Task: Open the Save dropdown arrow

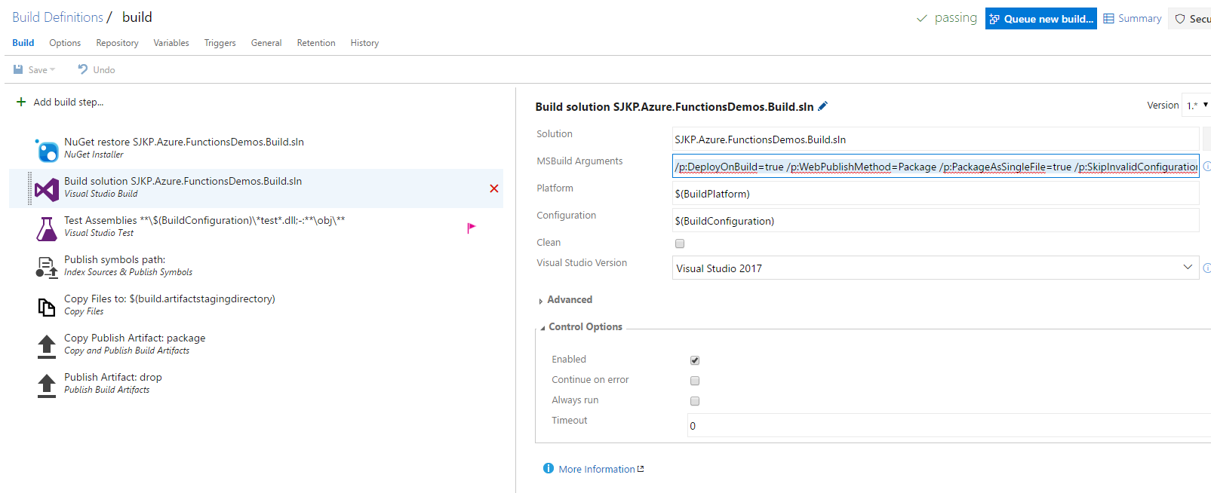Action: click(53, 70)
